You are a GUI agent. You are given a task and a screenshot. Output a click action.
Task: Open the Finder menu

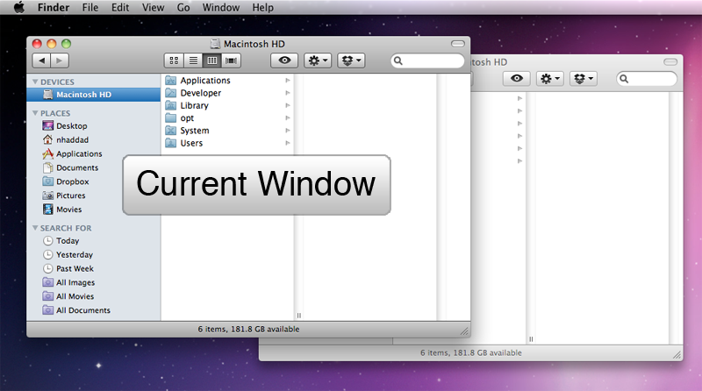click(x=54, y=8)
